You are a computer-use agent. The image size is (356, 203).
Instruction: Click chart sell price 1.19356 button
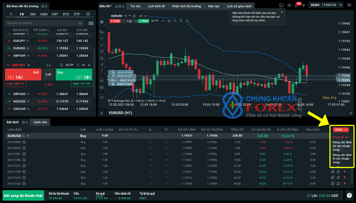115,21
